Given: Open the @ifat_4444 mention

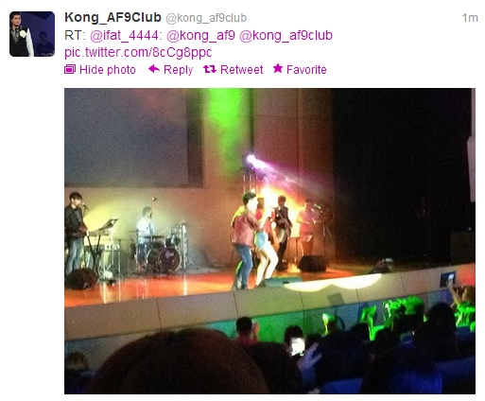Looking at the screenshot, I should tap(126, 36).
